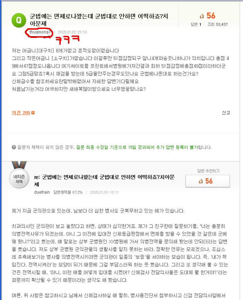This screenshot has width=243, height=300.
Task: Click the 조회 53,437 view count
Action: tap(217, 24)
